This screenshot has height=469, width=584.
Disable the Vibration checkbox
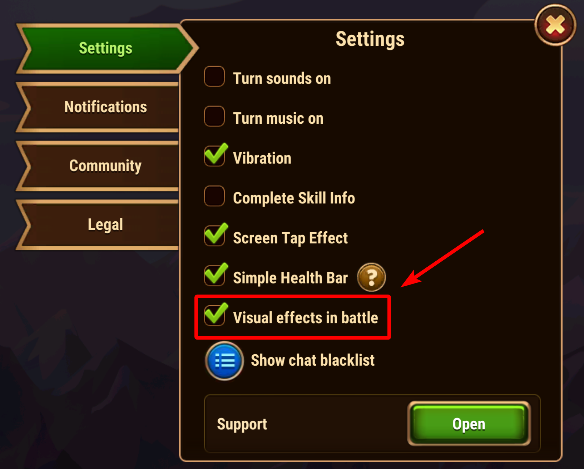pos(215,155)
